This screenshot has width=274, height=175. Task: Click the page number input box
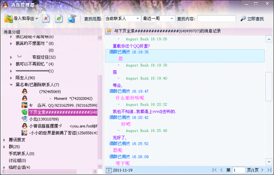[239, 170]
